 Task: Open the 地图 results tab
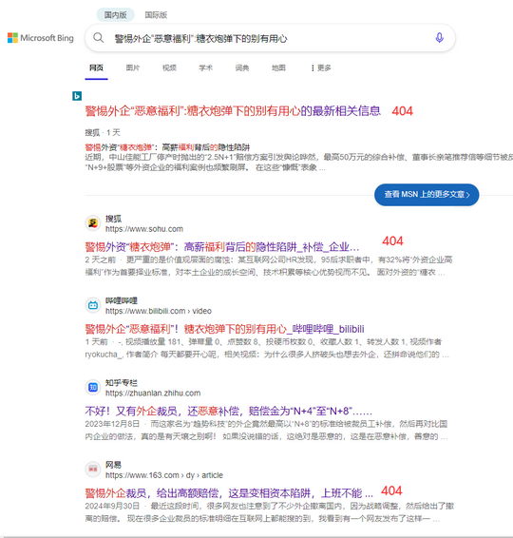pos(278,67)
